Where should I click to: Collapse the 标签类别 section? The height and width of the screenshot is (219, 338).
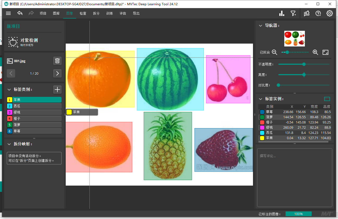(9, 90)
